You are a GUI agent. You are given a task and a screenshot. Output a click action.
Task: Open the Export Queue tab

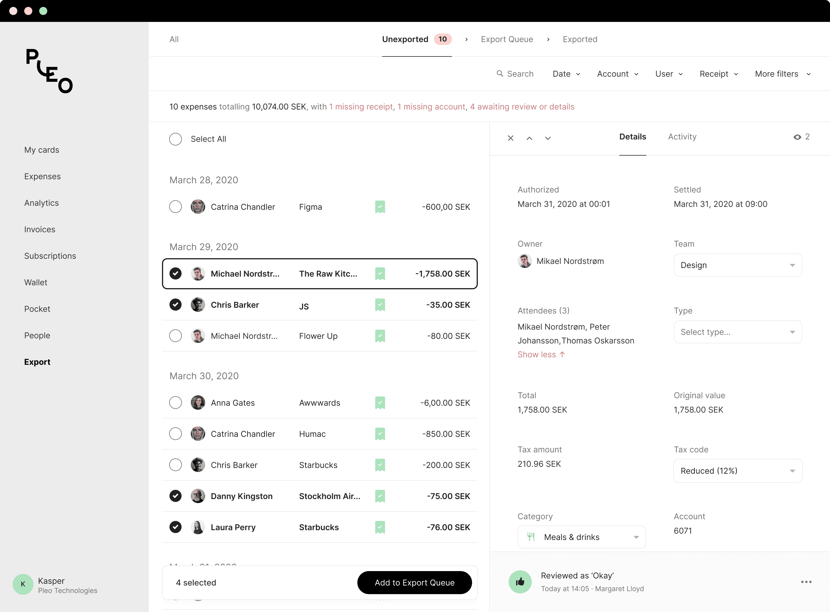pos(507,39)
